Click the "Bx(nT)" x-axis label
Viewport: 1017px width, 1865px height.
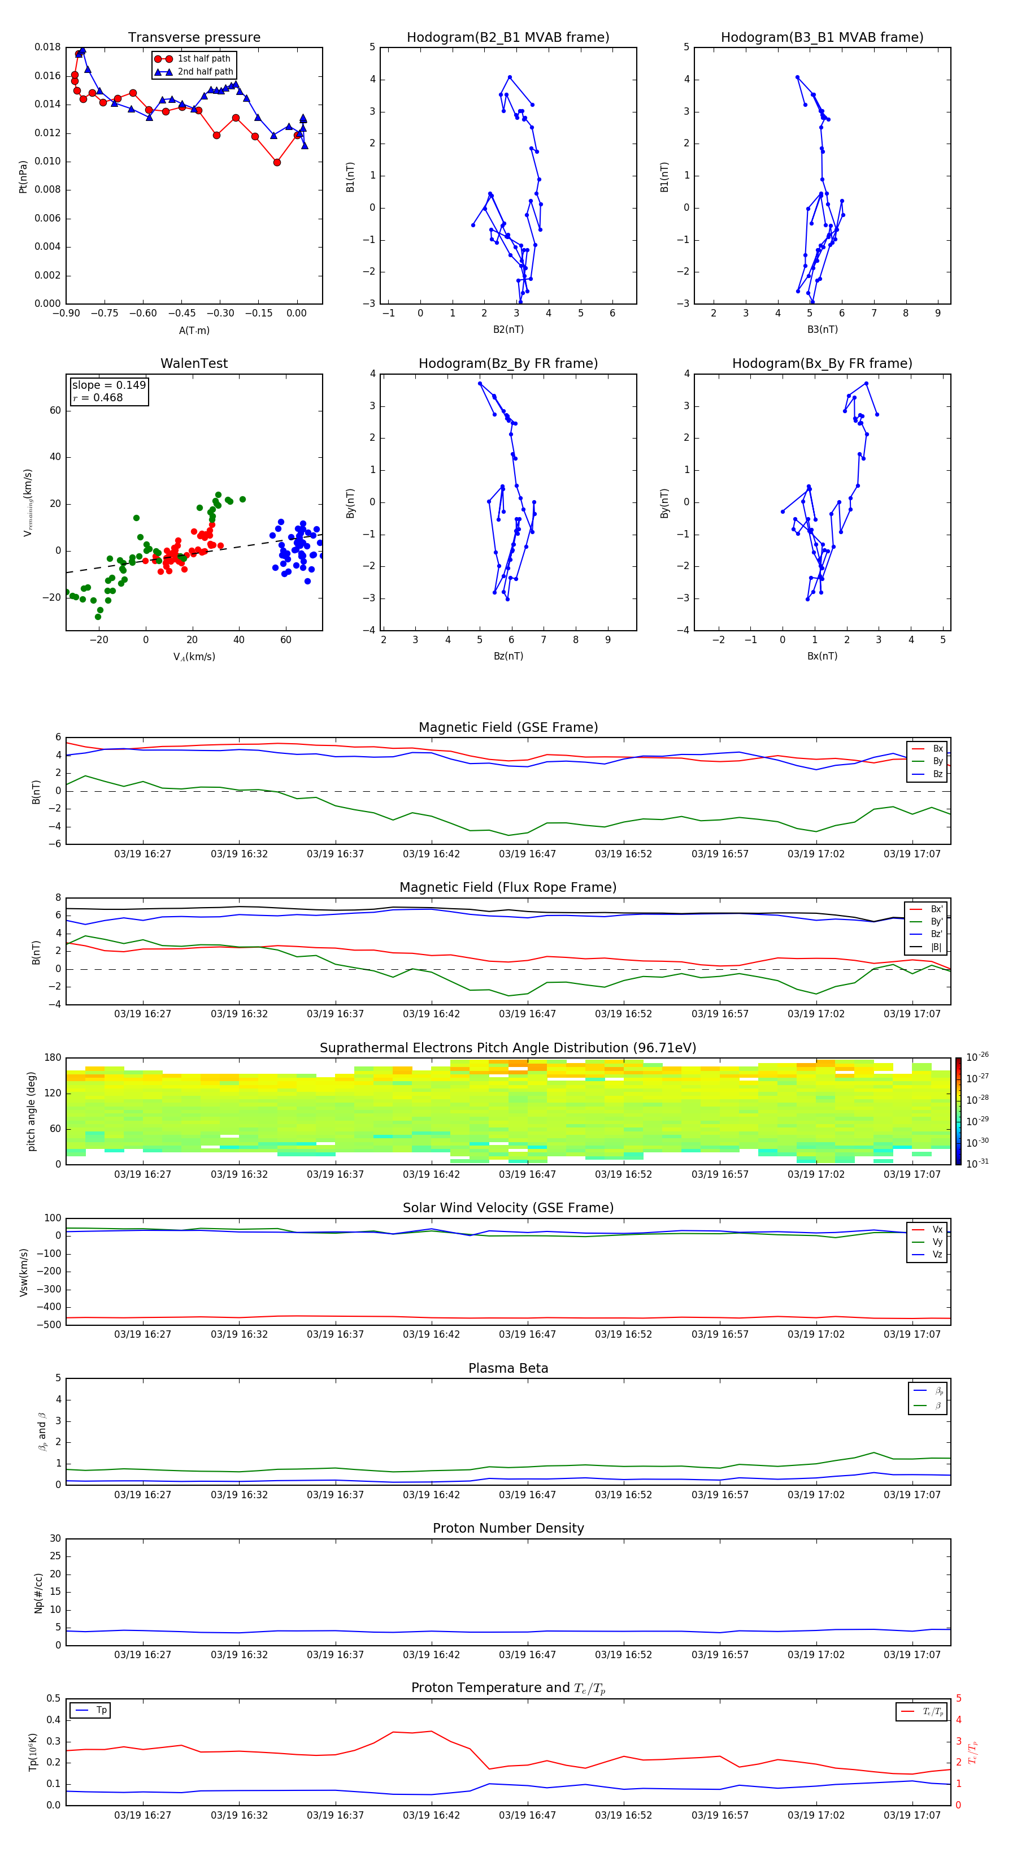coord(822,656)
